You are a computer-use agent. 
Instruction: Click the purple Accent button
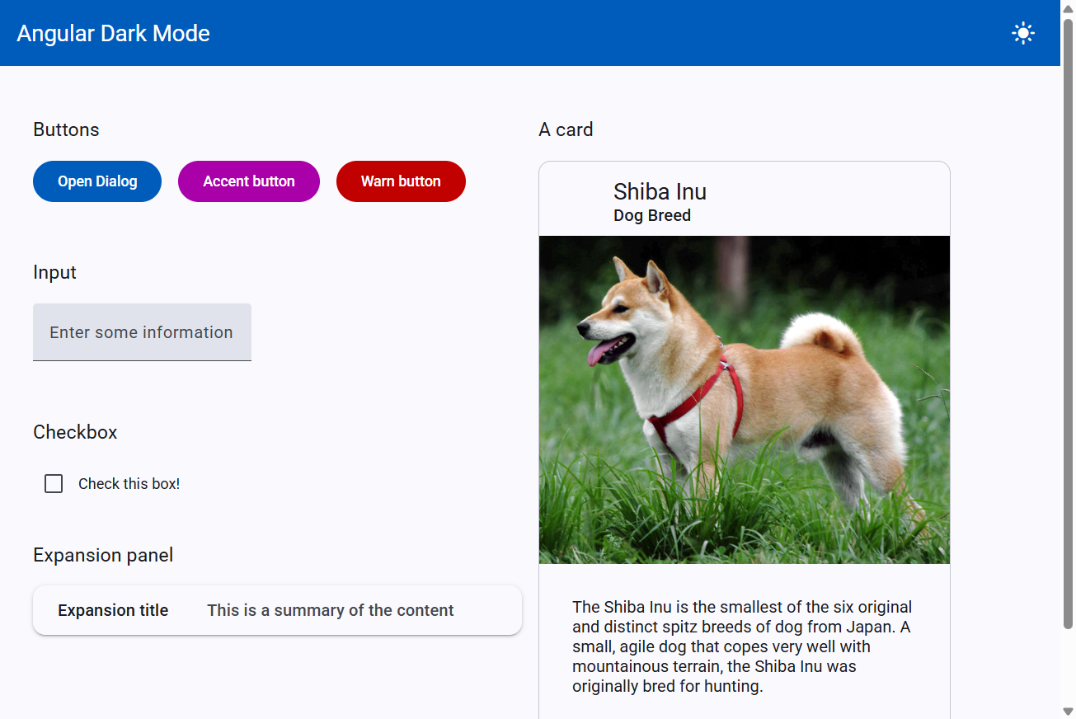point(249,181)
